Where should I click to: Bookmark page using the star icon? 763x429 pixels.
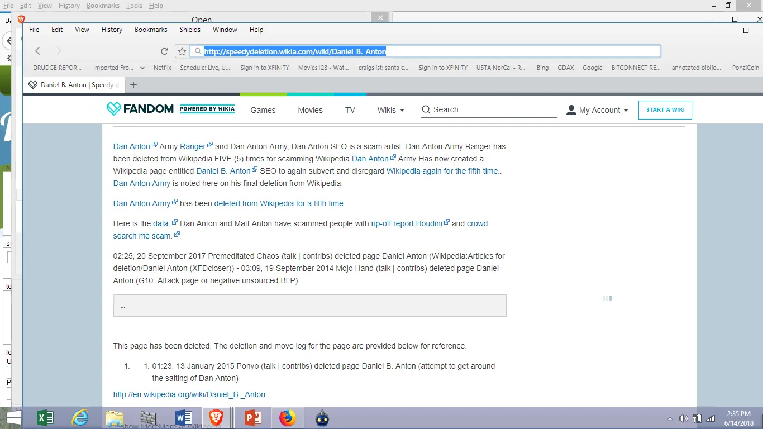click(182, 51)
